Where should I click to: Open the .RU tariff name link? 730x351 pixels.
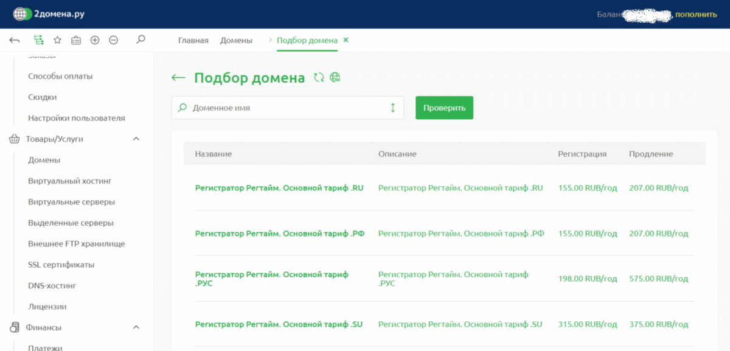[279, 188]
